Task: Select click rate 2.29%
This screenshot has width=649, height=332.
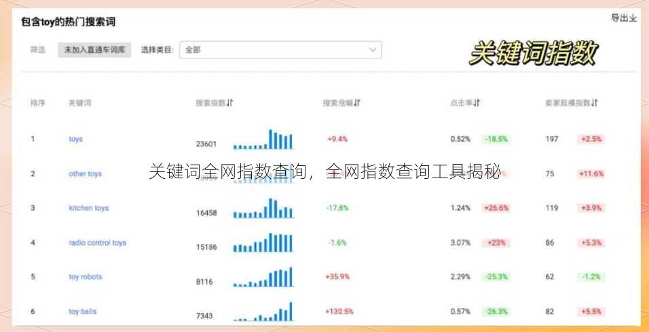Action: pyautogui.click(x=460, y=276)
